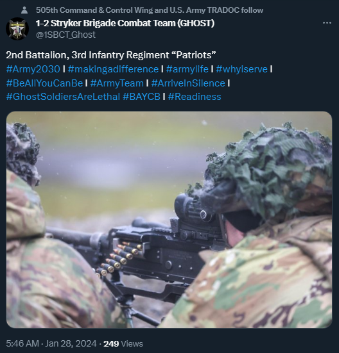Screen dimensions: 339x353
Task: Click the 505th Command & Control Wing follow text
Action: tap(150, 10)
